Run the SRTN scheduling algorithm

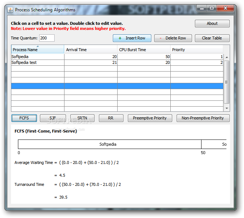[82, 118]
